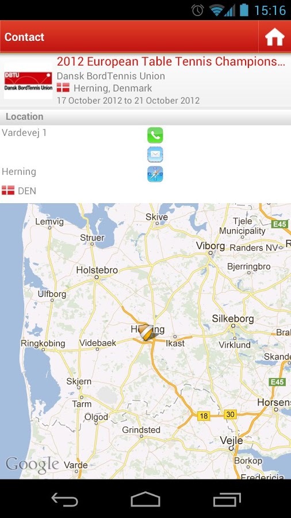The image size is (291, 518).
Task: Tap the Android home navigation button
Action: 145,499
